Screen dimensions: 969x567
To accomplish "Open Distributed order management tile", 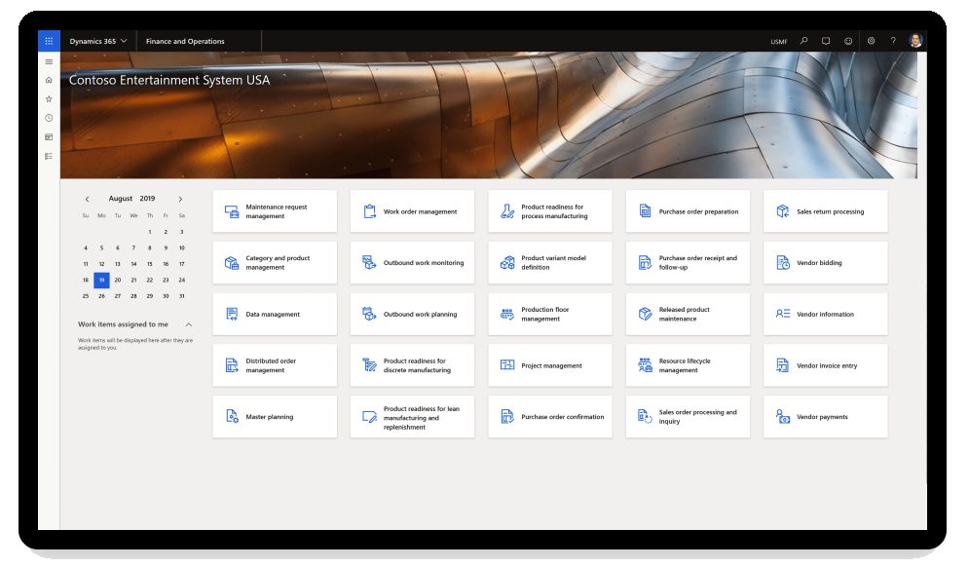I will (275, 365).
